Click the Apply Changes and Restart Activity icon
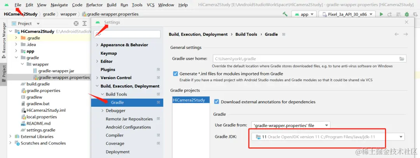420x158 pixels. point(390,14)
